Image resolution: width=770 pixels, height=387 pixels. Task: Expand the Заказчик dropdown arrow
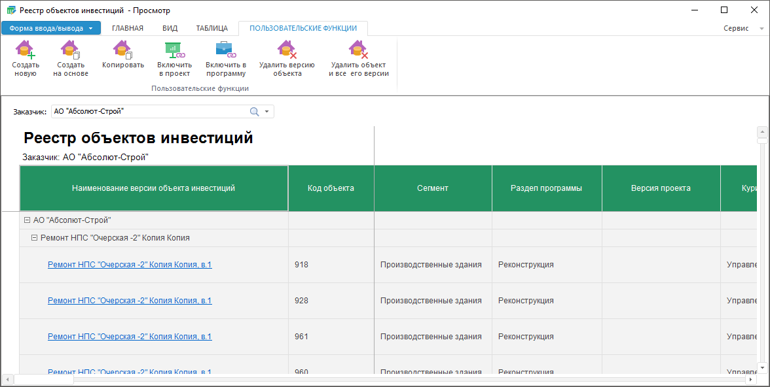(x=267, y=112)
